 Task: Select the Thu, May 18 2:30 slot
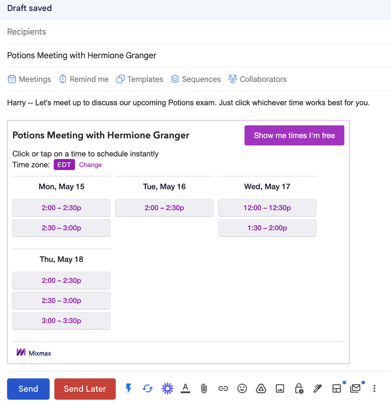[61, 301]
